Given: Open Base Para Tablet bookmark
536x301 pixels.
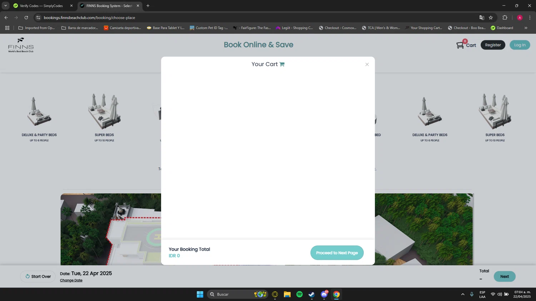Looking at the screenshot, I should pos(166,28).
